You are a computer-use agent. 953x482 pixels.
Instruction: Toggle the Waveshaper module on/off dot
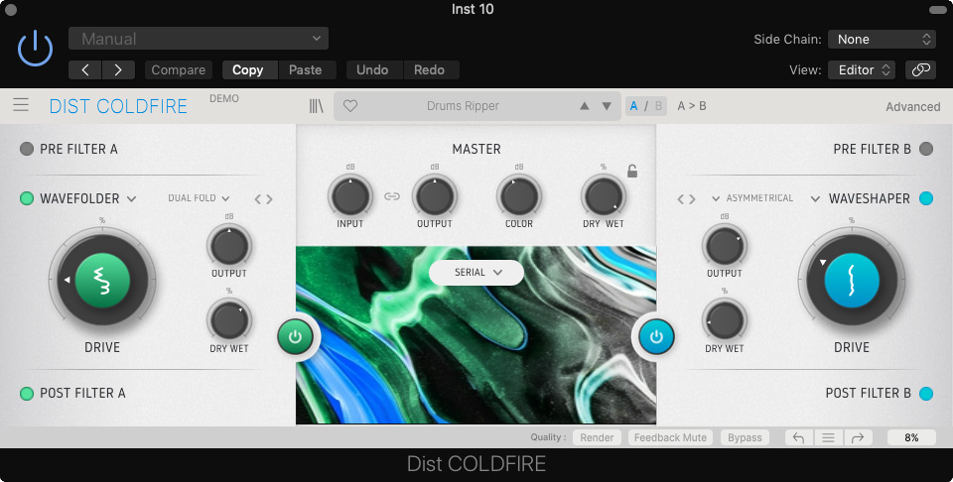[x=925, y=198]
